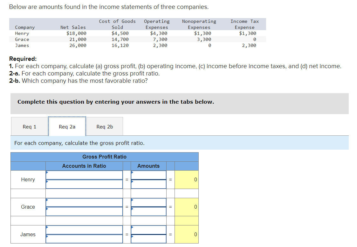The width and height of the screenshot is (357, 247).
Task: Open Grace's numerator account dropdown
Action: 84,202
